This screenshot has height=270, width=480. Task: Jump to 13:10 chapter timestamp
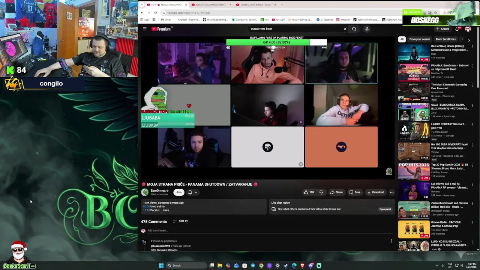pos(146,210)
